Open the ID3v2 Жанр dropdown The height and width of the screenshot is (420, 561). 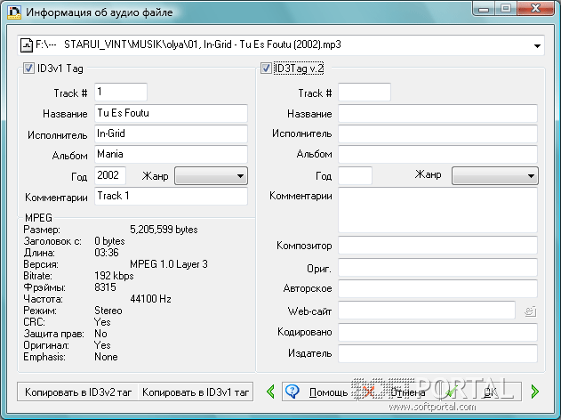click(495, 176)
